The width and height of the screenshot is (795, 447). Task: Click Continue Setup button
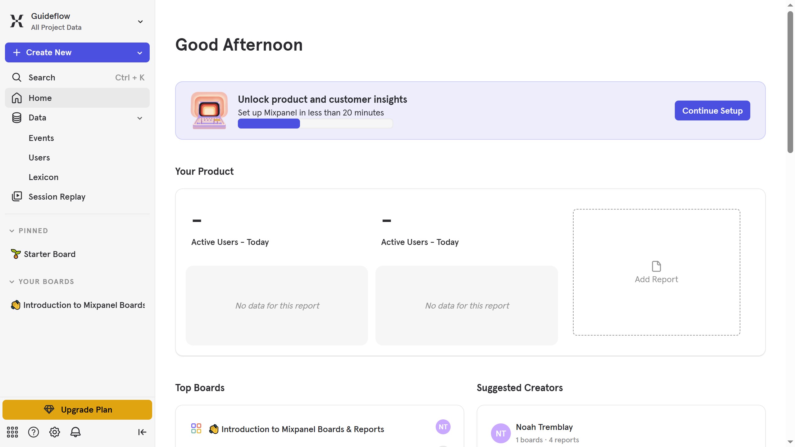click(712, 111)
